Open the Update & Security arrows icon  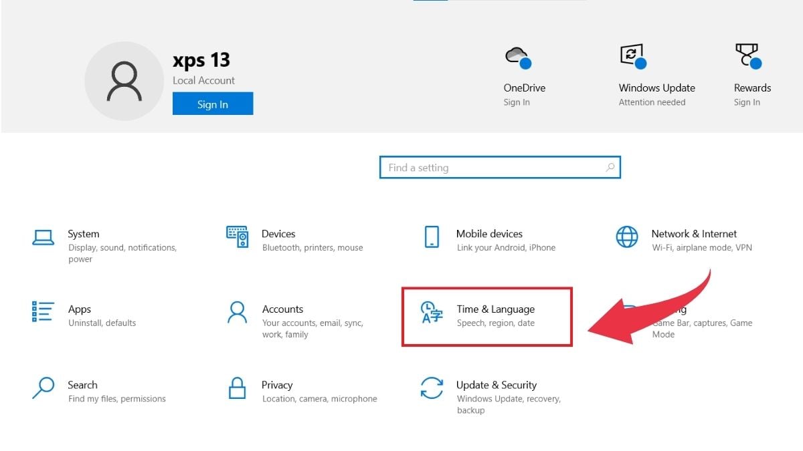[432, 388]
